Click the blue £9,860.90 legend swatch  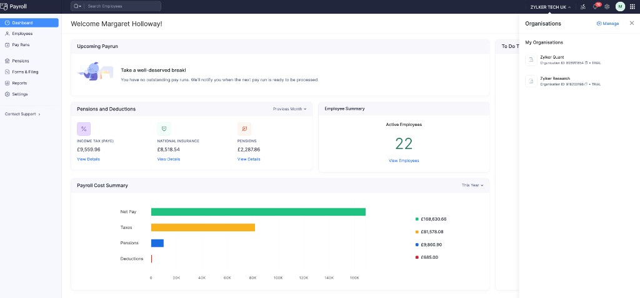417,244
